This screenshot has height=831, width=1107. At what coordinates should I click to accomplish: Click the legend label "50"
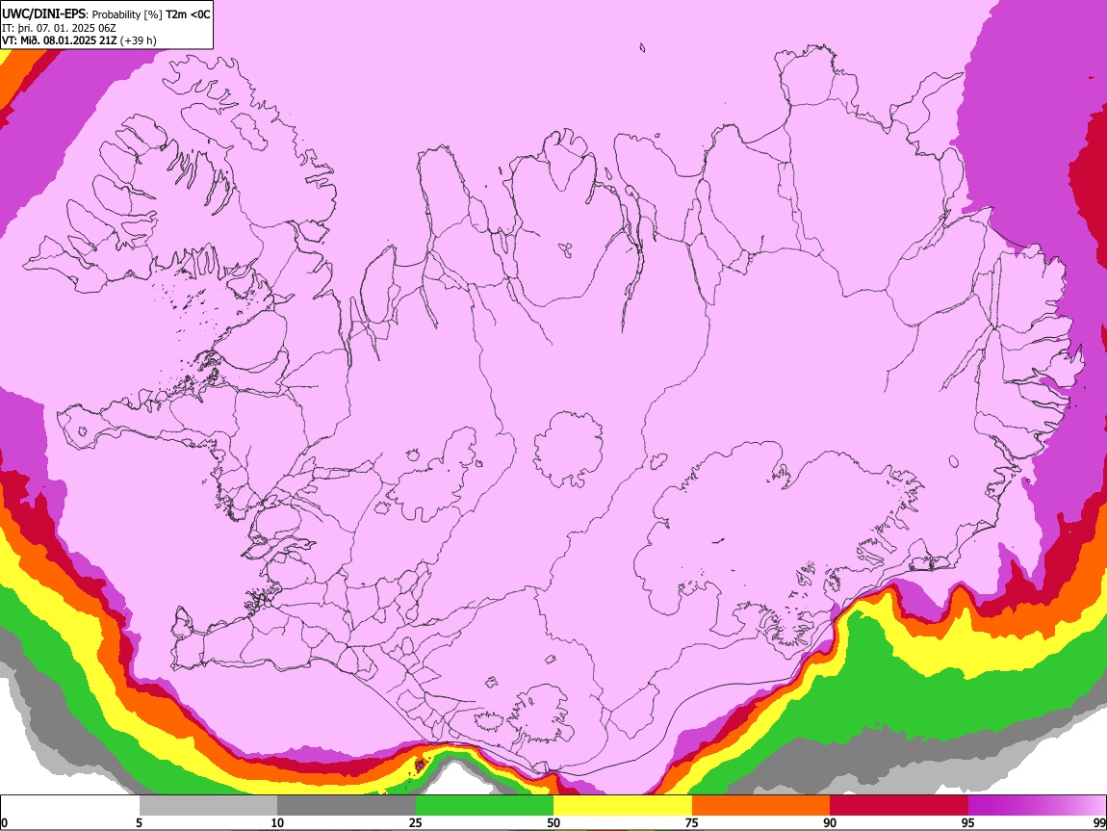pyautogui.click(x=553, y=822)
